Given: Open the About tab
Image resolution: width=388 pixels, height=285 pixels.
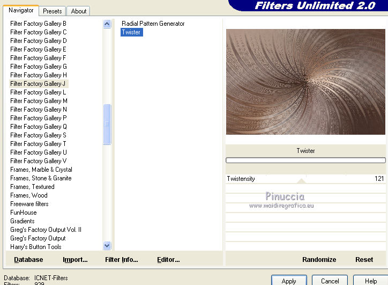Looking at the screenshot, I should click(x=78, y=11).
